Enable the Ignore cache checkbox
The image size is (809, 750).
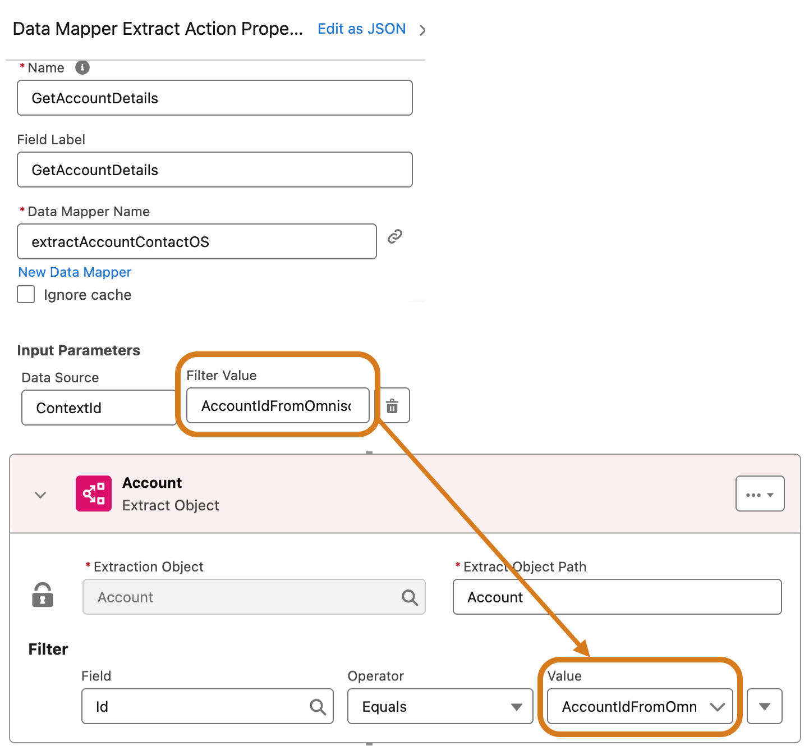pos(26,294)
